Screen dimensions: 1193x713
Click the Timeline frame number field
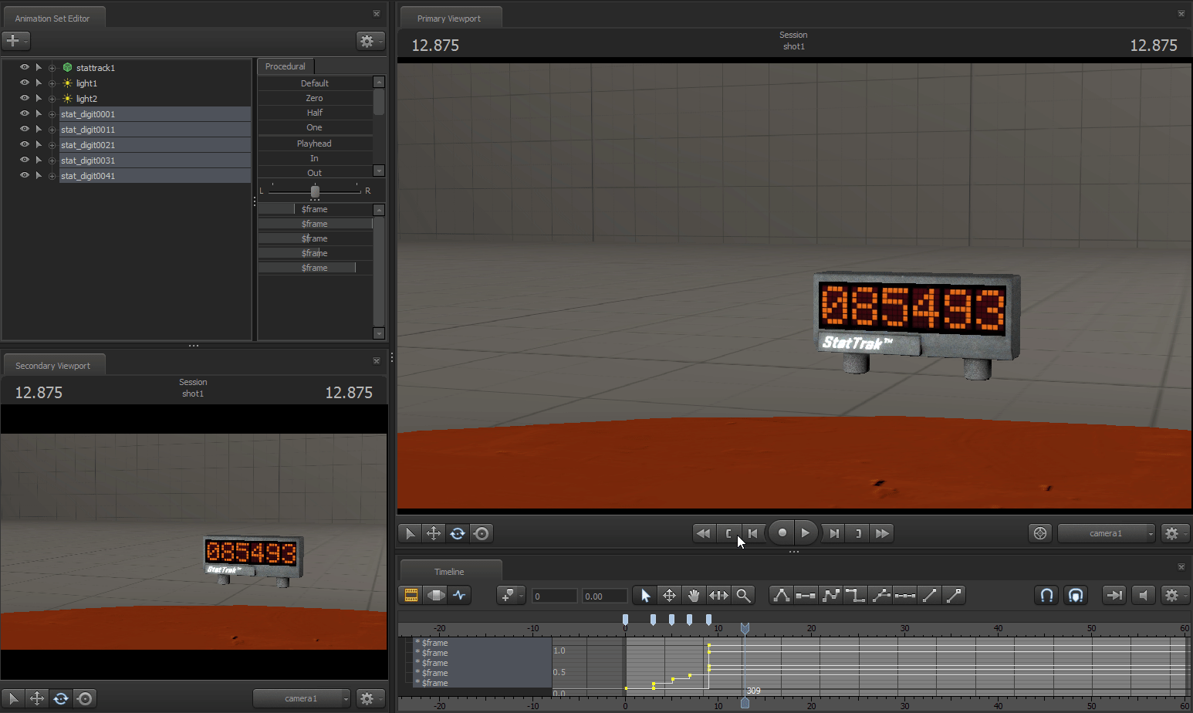coord(554,596)
